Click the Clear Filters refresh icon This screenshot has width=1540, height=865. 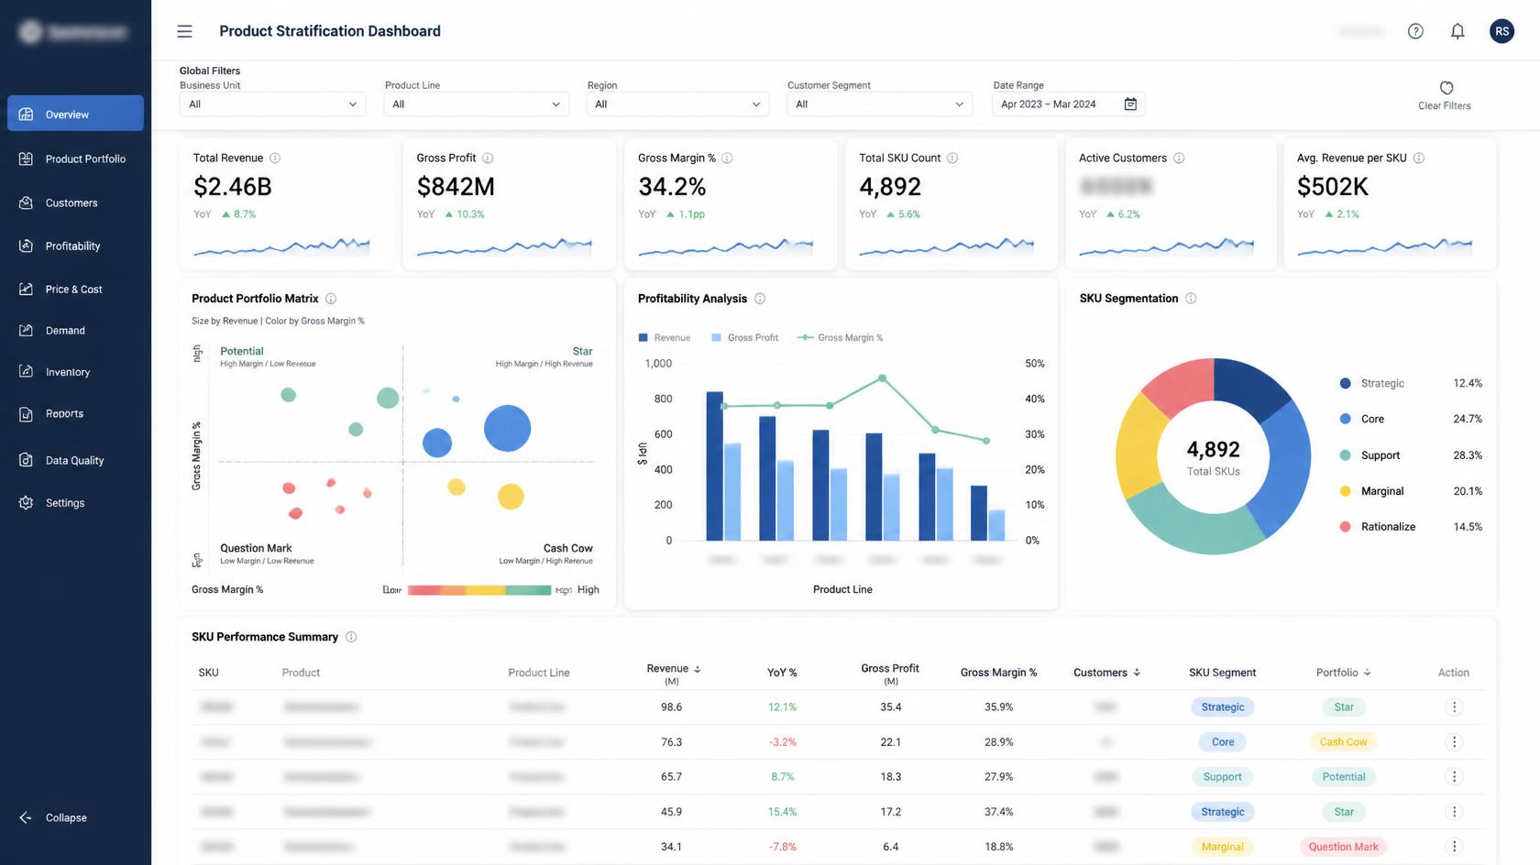click(x=1446, y=88)
